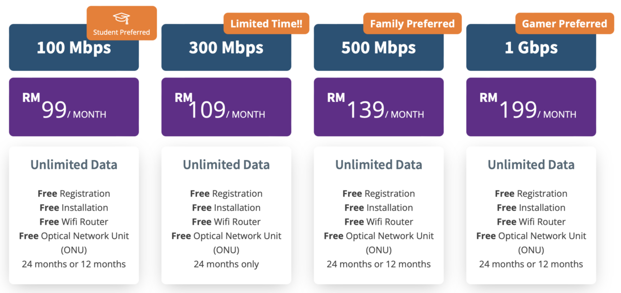The image size is (621, 293).
Task: Click Free Registration in the 100 Mbps card
Action: point(74,194)
